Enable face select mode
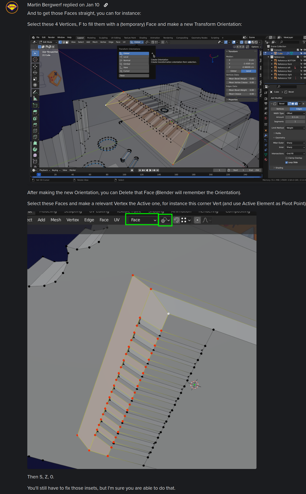The width and height of the screenshot is (306, 494). pyautogui.click(x=67, y=42)
